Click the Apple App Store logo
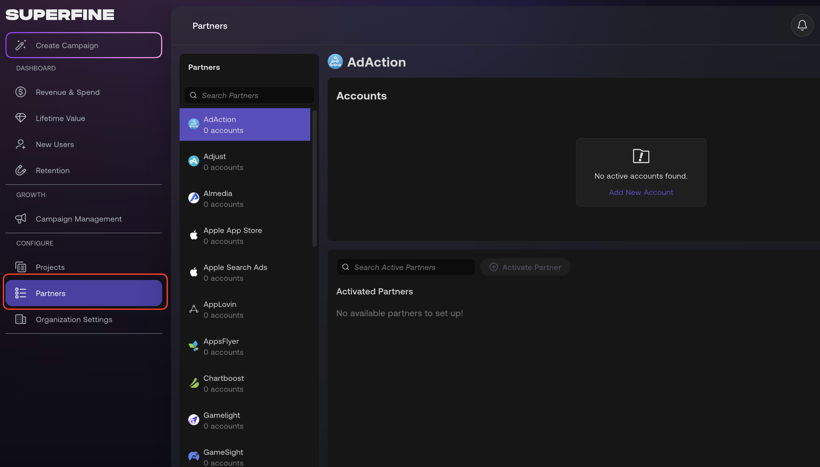Viewport: 820px width, 467px height. [x=194, y=235]
